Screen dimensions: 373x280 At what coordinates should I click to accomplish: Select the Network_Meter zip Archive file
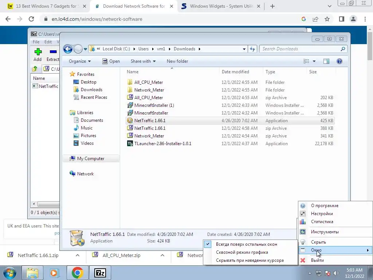click(230, 136)
